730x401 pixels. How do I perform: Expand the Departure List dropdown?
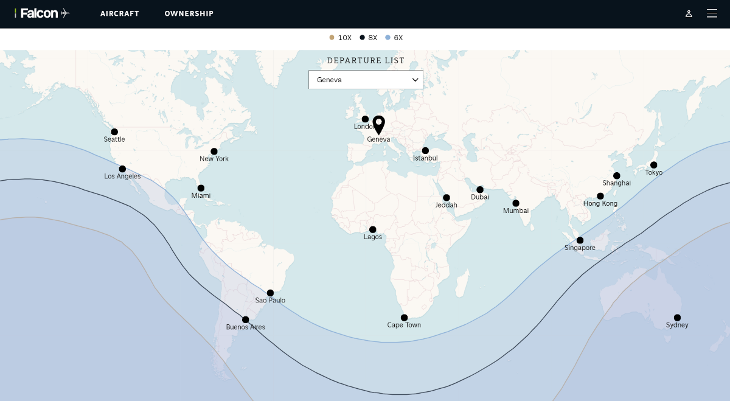pyautogui.click(x=366, y=80)
